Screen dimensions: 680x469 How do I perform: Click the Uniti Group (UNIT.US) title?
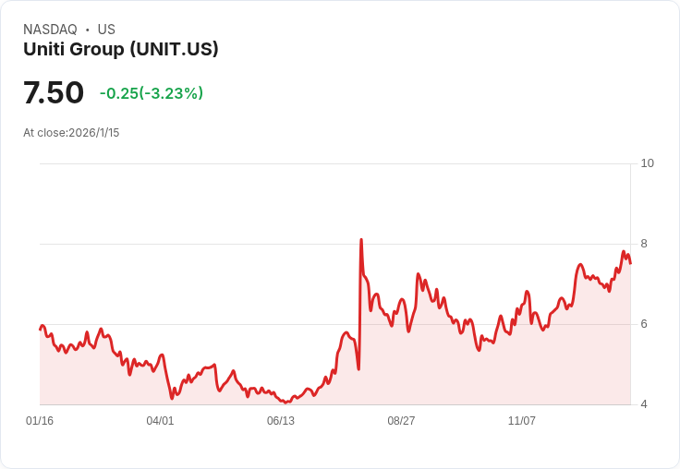120,49
